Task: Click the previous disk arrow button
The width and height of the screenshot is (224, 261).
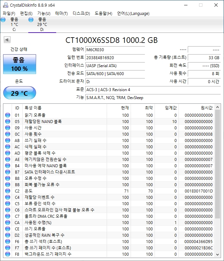Action: coord(7,40)
